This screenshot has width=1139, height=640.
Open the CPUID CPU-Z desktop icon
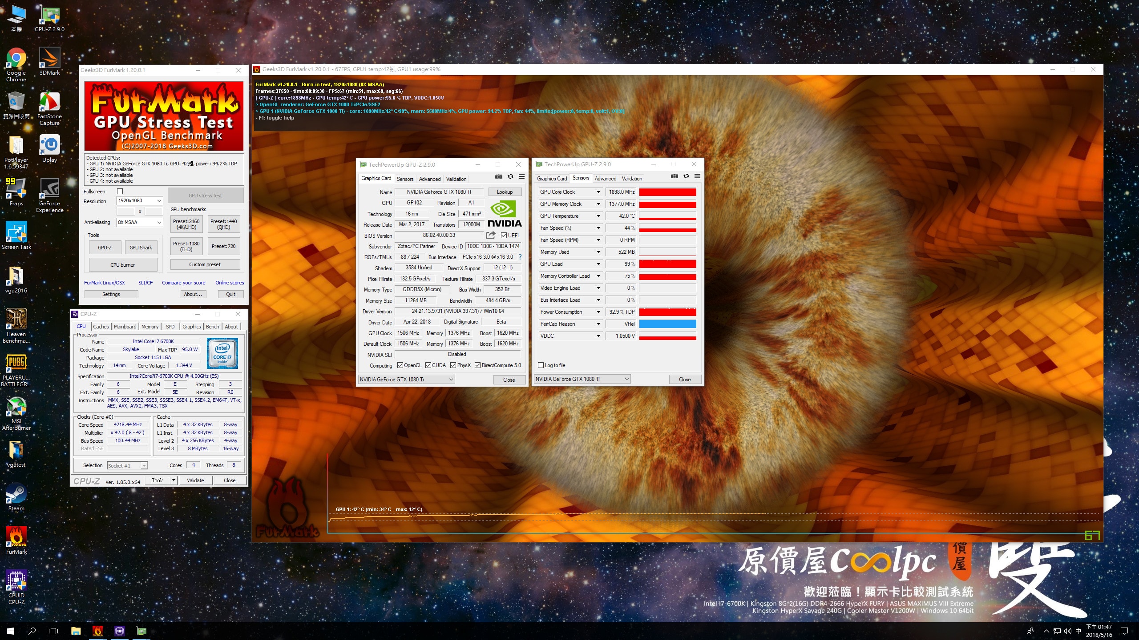(16, 588)
